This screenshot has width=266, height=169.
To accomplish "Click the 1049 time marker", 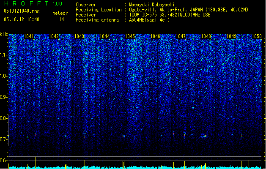I will (232, 36).
